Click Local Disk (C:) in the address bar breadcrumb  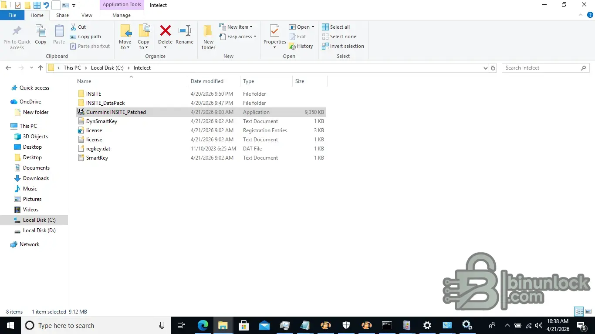click(x=107, y=68)
